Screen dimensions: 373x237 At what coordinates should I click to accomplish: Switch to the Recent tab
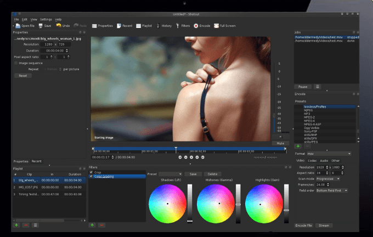click(x=37, y=161)
